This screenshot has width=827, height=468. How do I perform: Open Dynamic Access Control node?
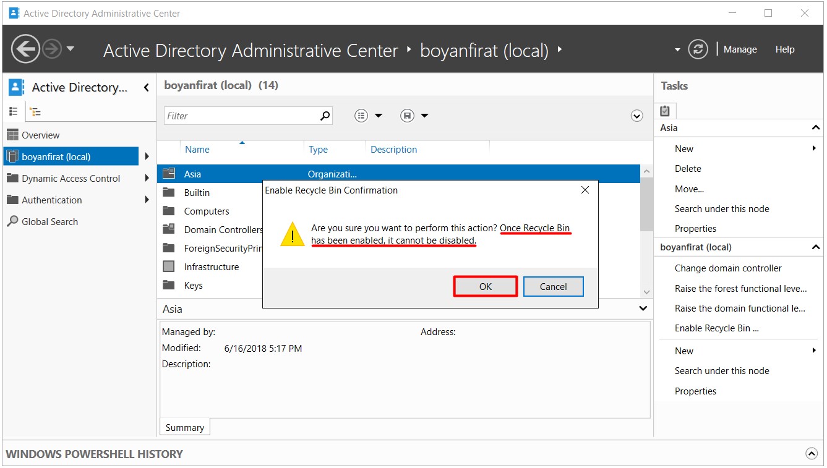pyautogui.click(x=71, y=179)
